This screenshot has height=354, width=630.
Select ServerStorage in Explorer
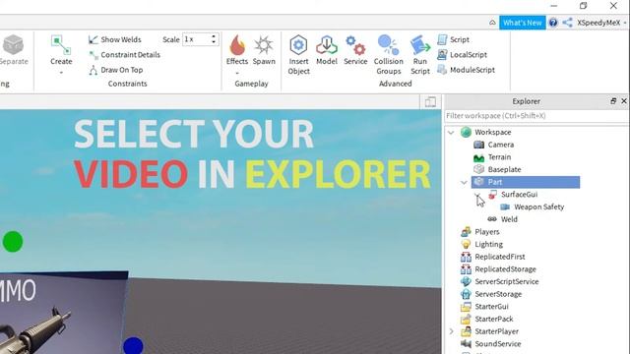point(498,294)
